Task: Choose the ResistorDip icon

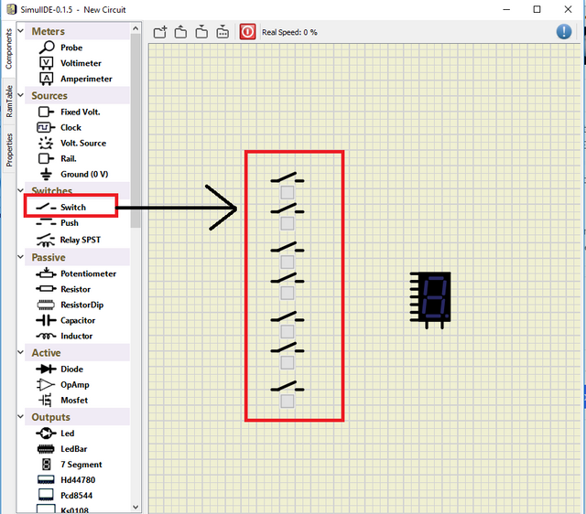Action: pyautogui.click(x=46, y=305)
